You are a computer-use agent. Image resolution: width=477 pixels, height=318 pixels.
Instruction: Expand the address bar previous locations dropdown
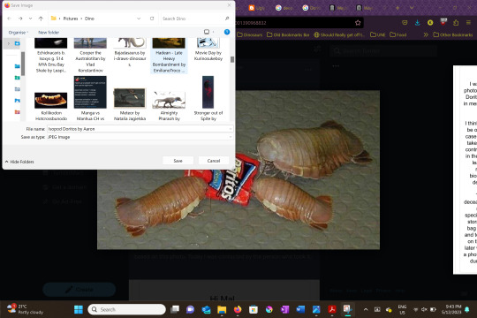pyautogui.click(x=139, y=19)
